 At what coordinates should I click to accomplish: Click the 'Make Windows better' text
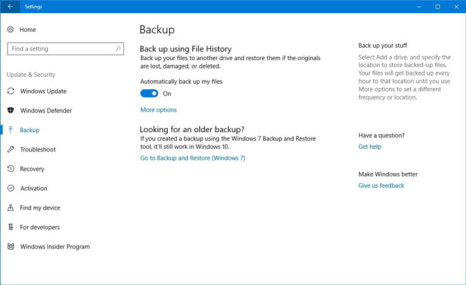pos(388,174)
